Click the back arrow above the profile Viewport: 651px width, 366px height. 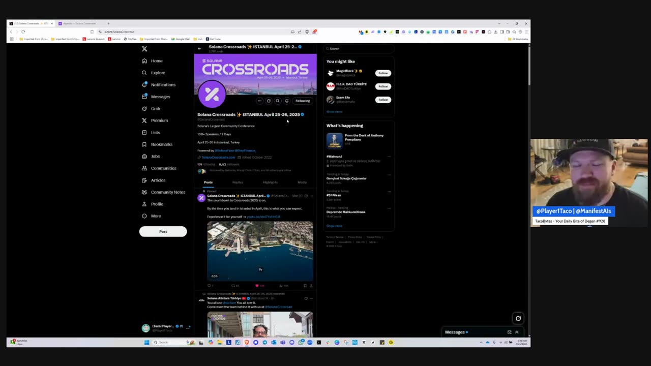pos(199,49)
